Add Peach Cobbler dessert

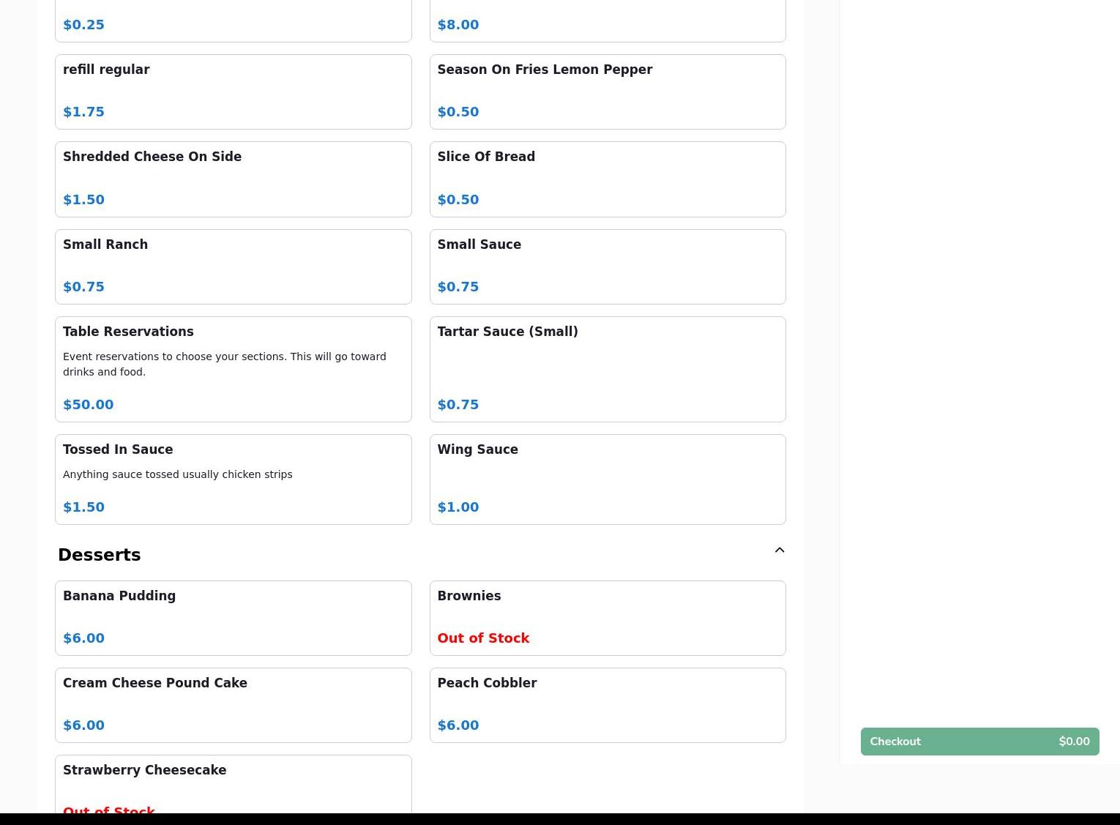[607, 704]
